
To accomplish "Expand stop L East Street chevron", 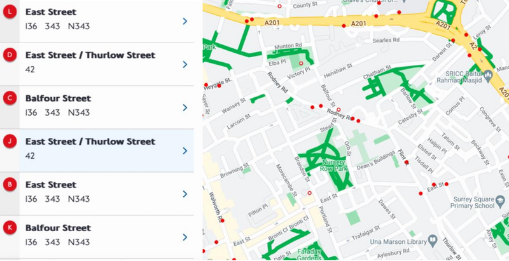I will click(x=185, y=21).
